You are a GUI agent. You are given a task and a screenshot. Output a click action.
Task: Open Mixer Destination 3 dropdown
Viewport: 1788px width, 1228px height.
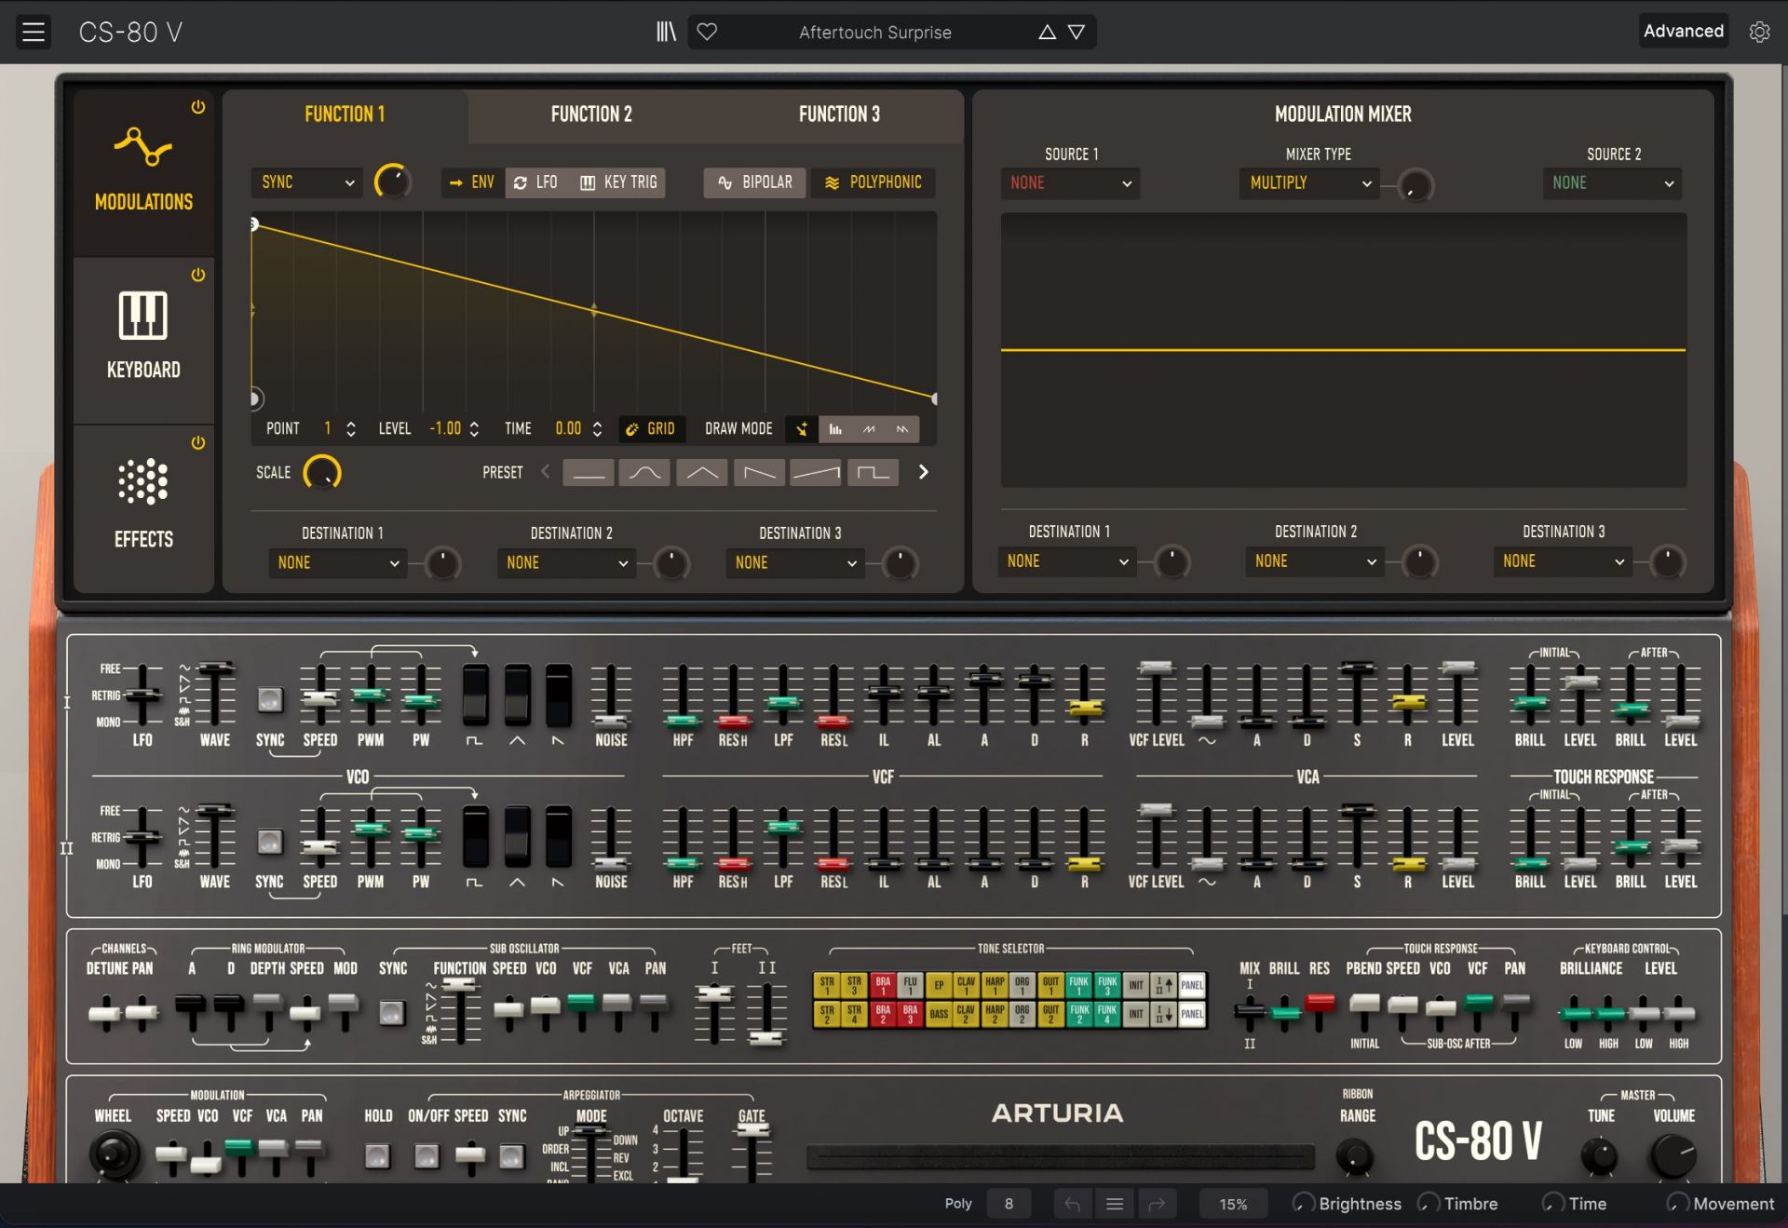click(1563, 561)
